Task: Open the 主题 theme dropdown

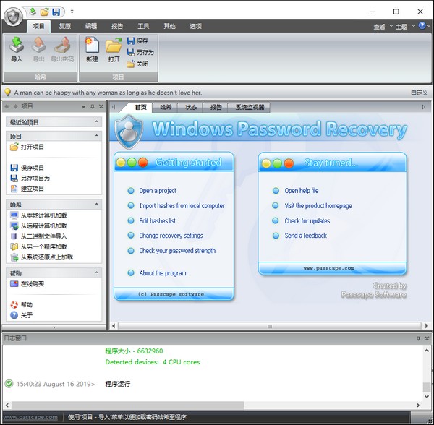Action: [405, 27]
